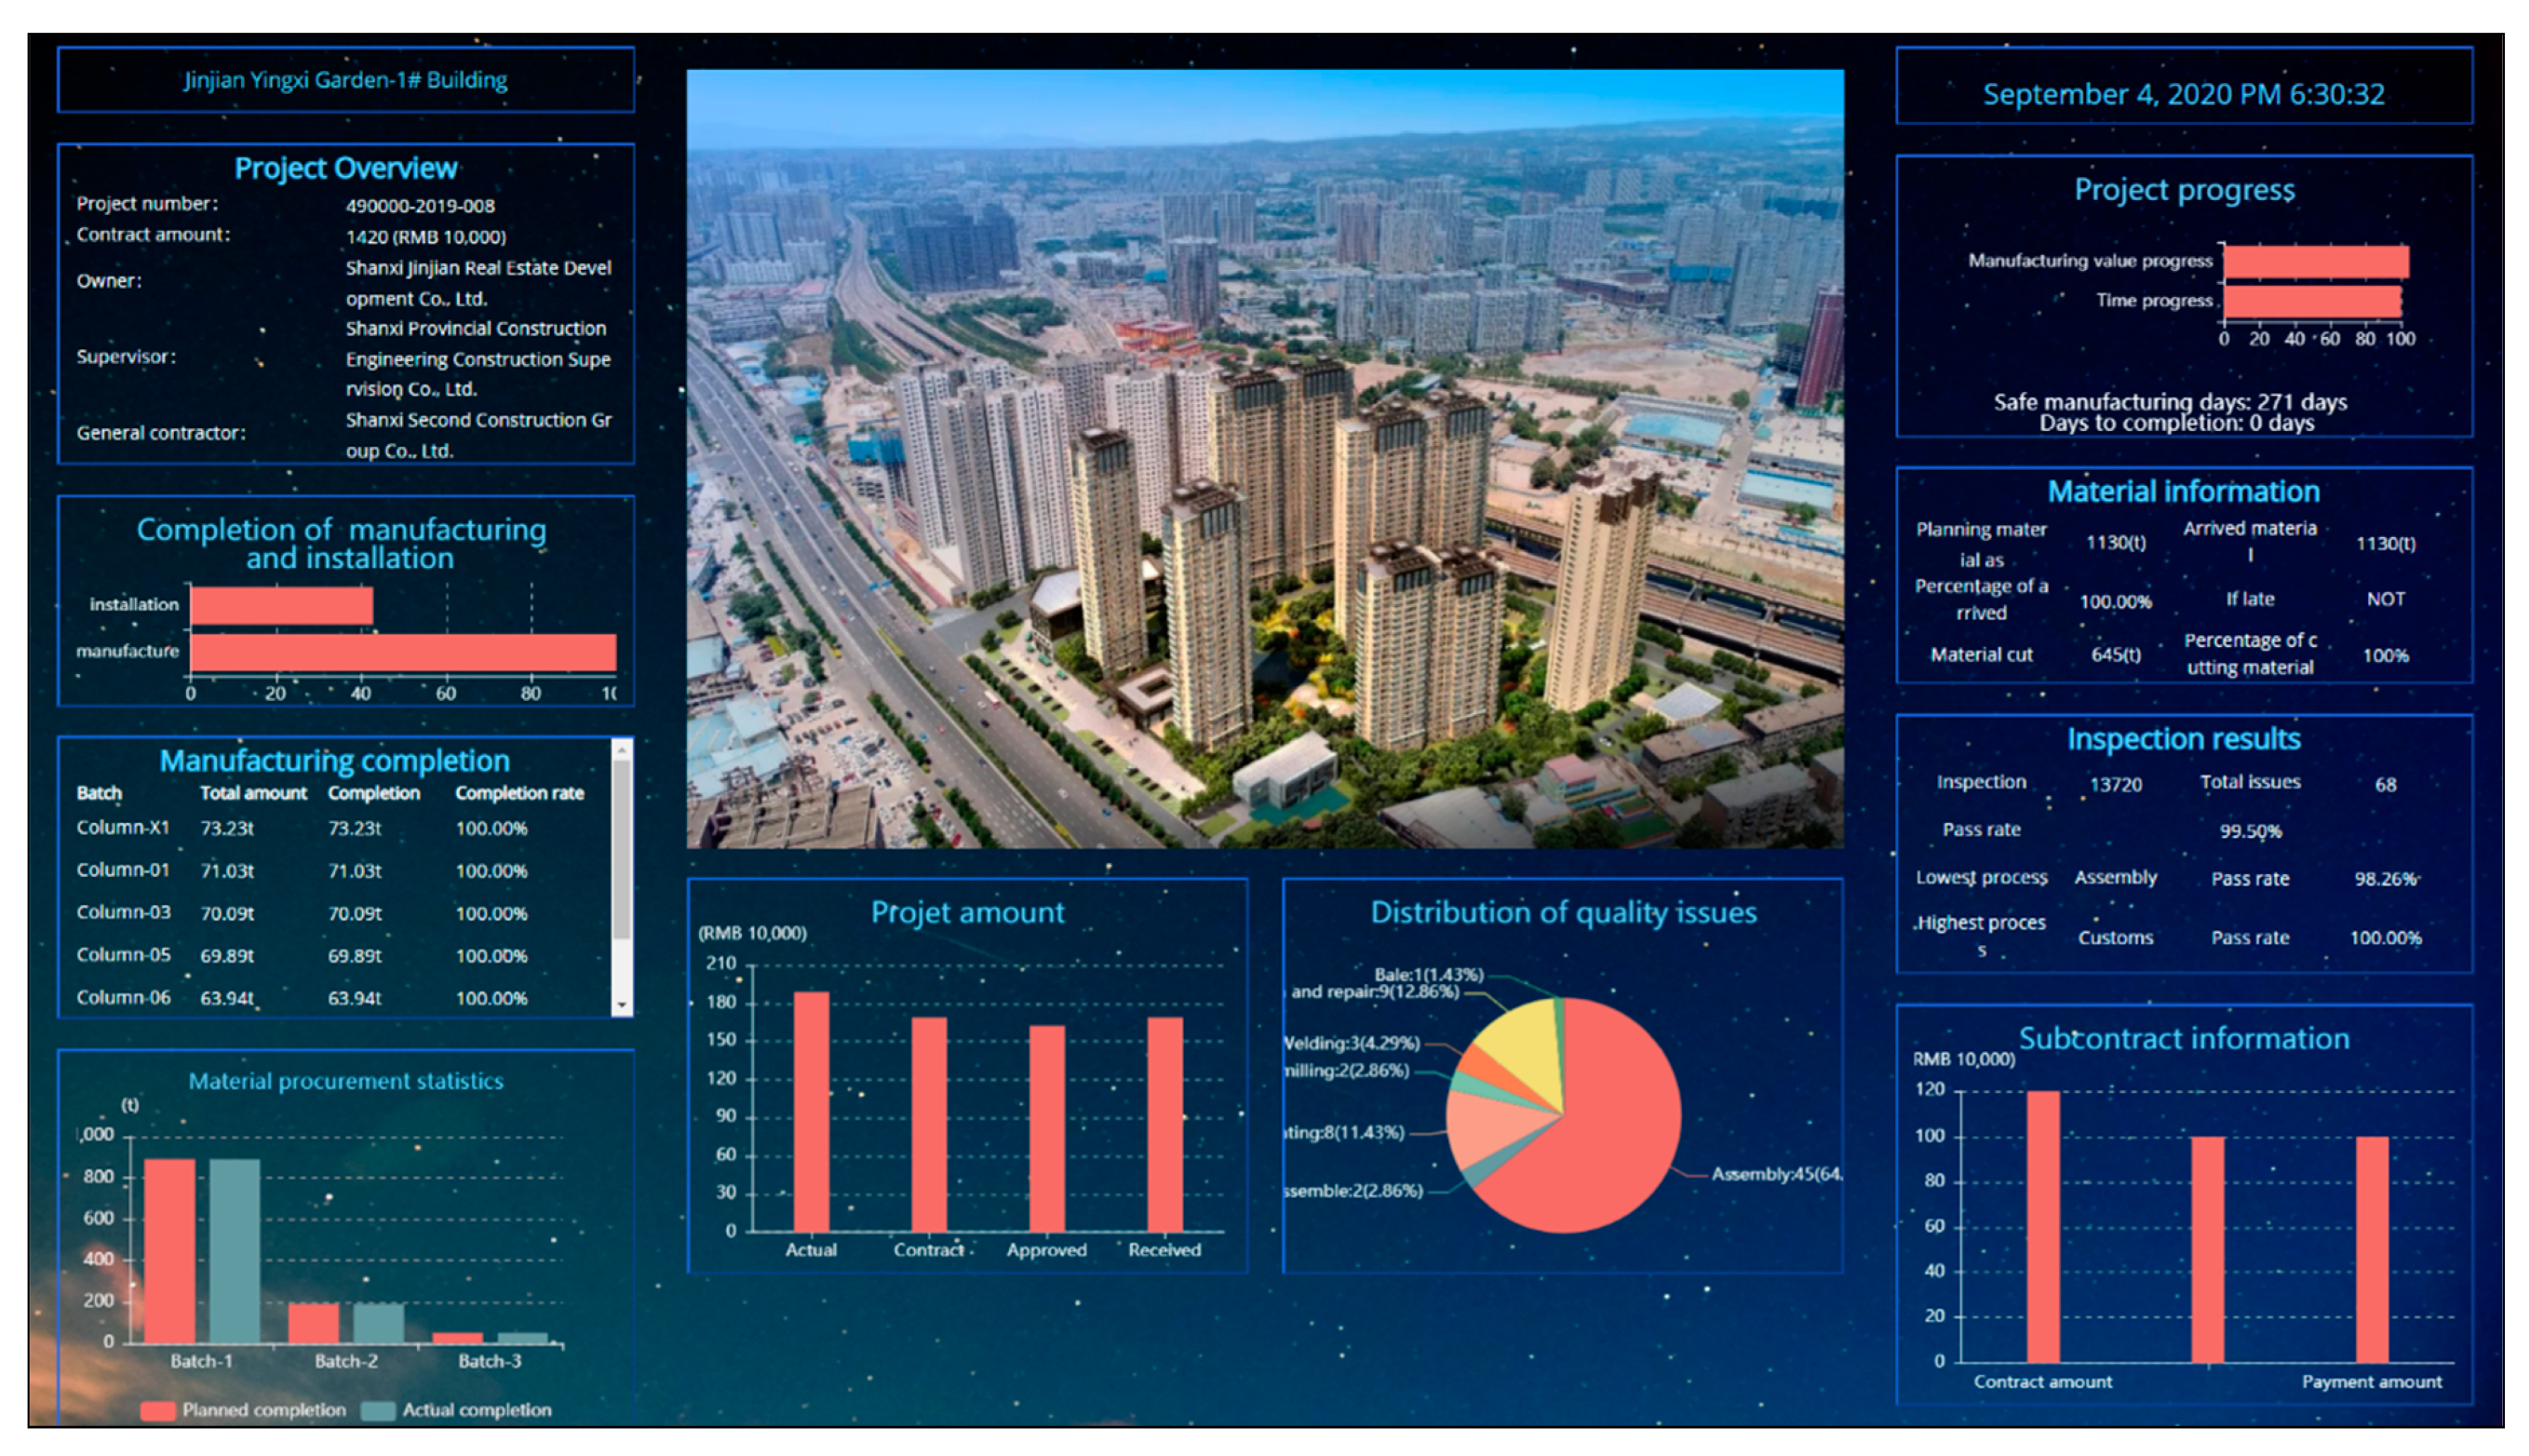Click the installation progress bar
The width and height of the screenshot is (2529, 1456).
(282, 606)
